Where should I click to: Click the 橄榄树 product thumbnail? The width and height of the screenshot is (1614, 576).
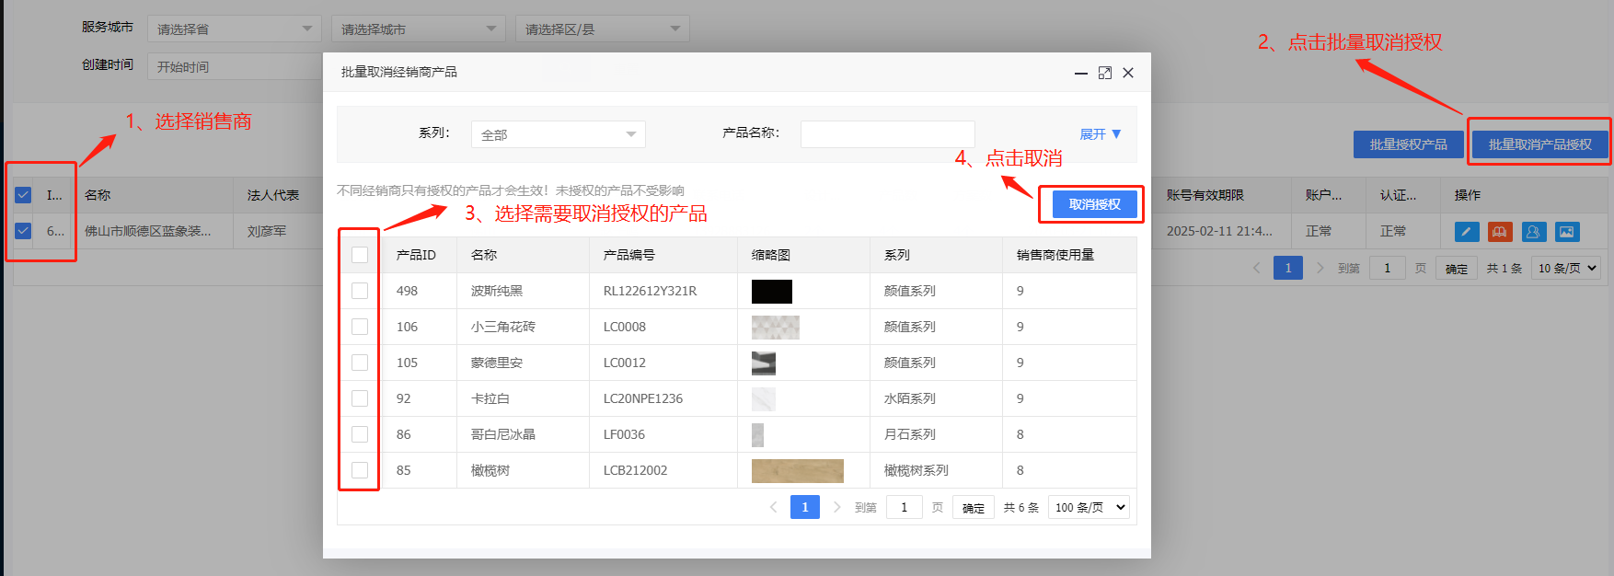click(797, 470)
